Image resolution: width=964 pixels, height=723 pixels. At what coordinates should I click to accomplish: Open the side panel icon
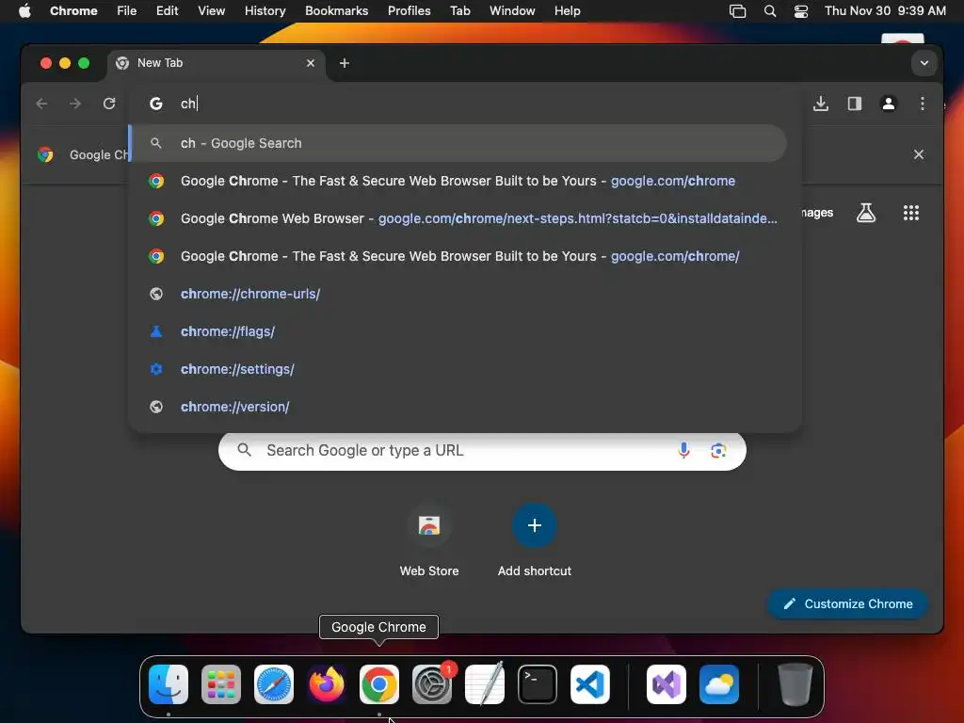(855, 104)
